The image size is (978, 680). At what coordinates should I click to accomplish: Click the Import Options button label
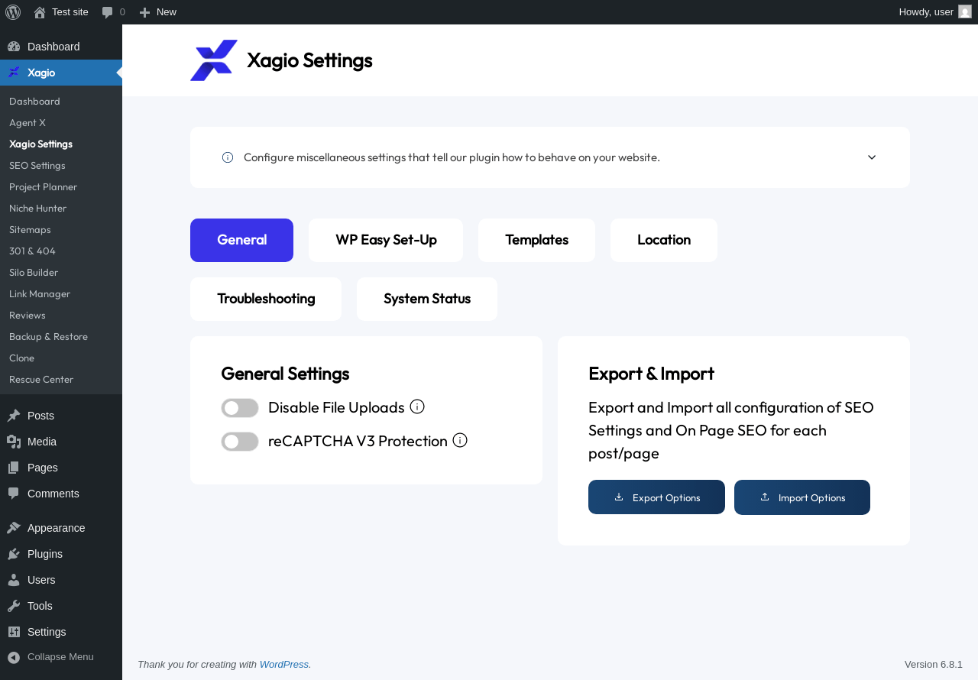(x=812, y=497)
